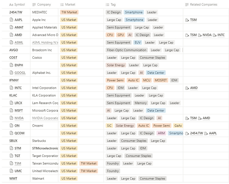
Task: Click the TSM row page icon
Action: (11, 163)
